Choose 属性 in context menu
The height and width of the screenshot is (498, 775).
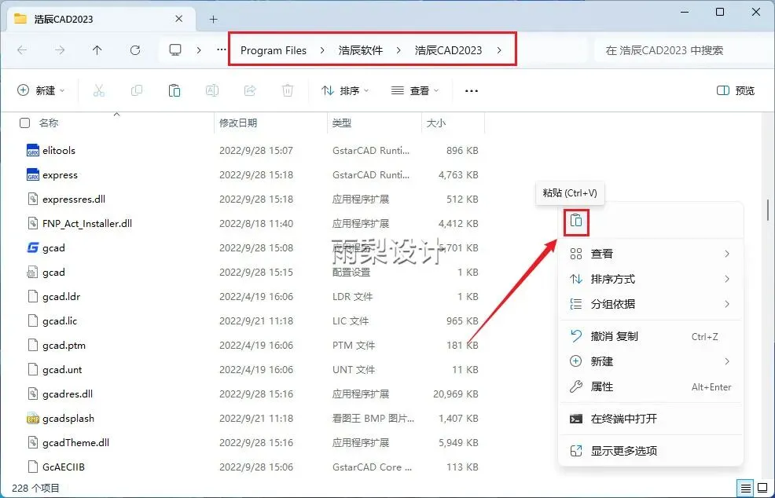(651, 386)
